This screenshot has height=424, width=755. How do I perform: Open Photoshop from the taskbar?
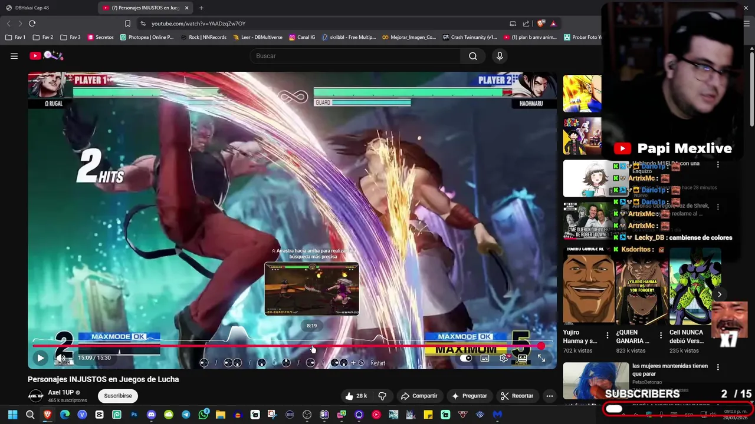pyautogui.click(x=134, y=415)
